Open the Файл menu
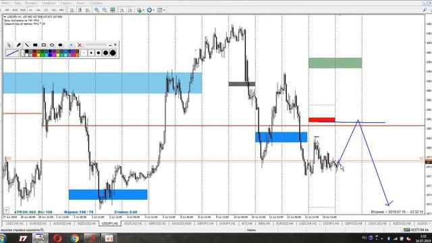The width and height of the screenshot is (432, 243). (x=6, y=3)
